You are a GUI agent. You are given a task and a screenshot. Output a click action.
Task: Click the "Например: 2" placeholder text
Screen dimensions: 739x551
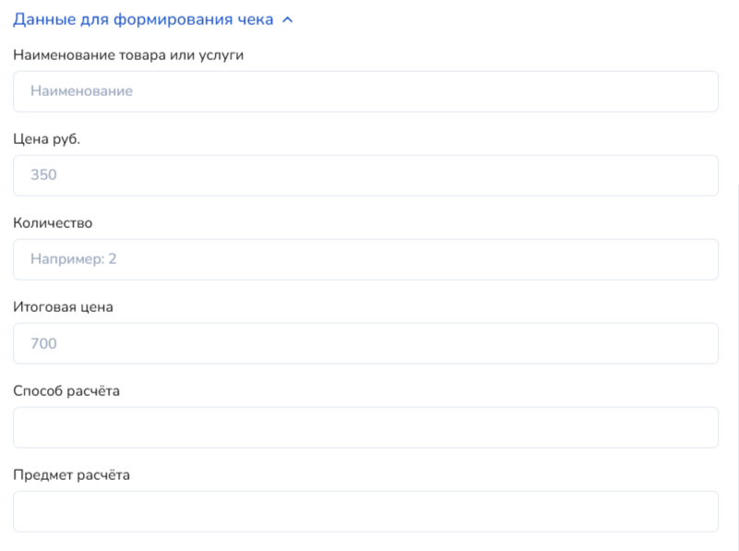pyautogui.click(x=74, y=259)
